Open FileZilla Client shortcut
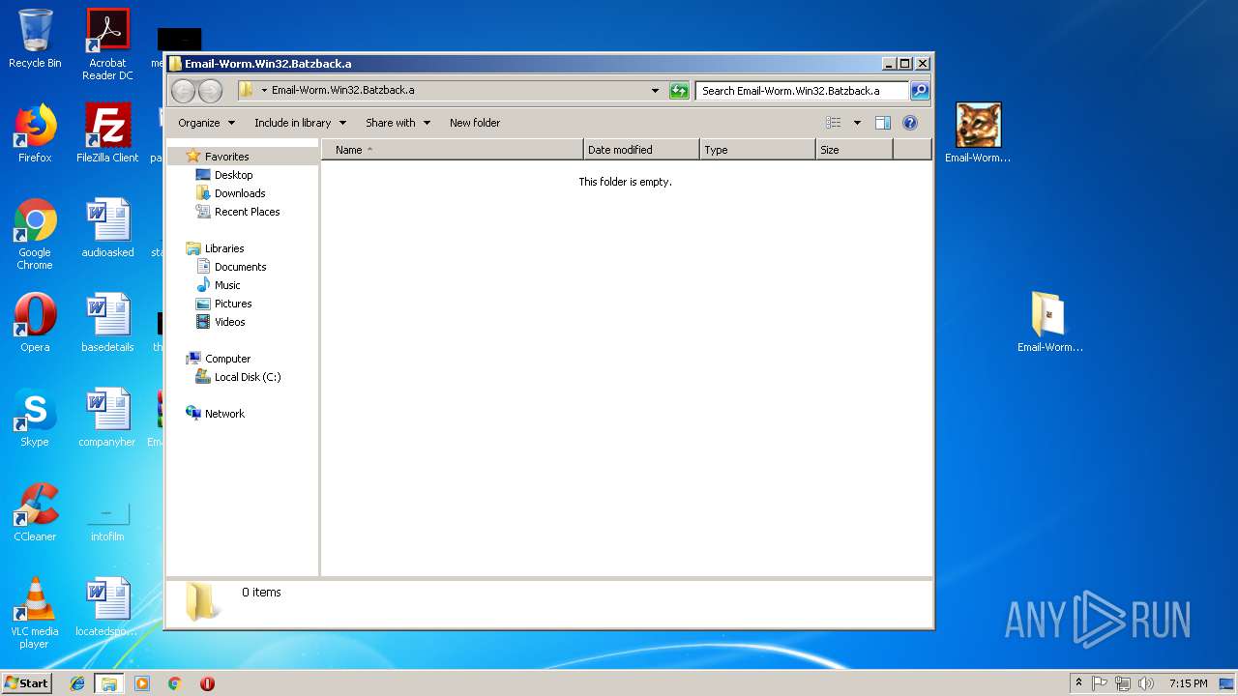 [x=107, y=133]
